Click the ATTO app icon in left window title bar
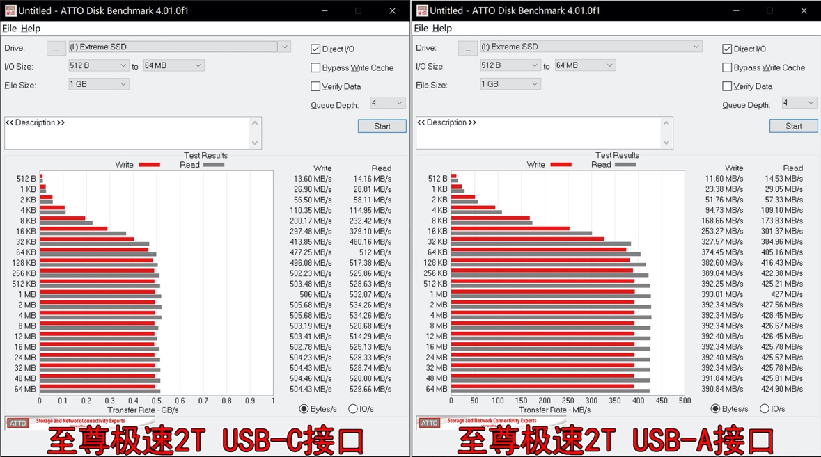The image size is (821, 457). coord(10,10)
